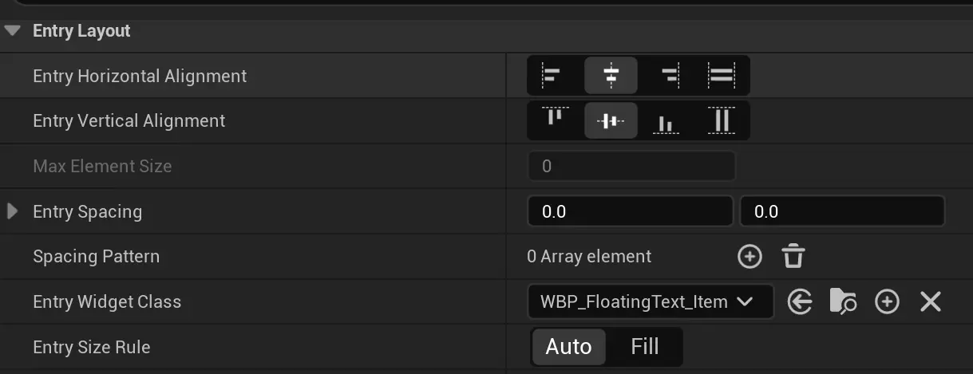This screenshot has height=374, width=973.
Task: Set Entry Horizontal Alignment to left
Action: 552,76
